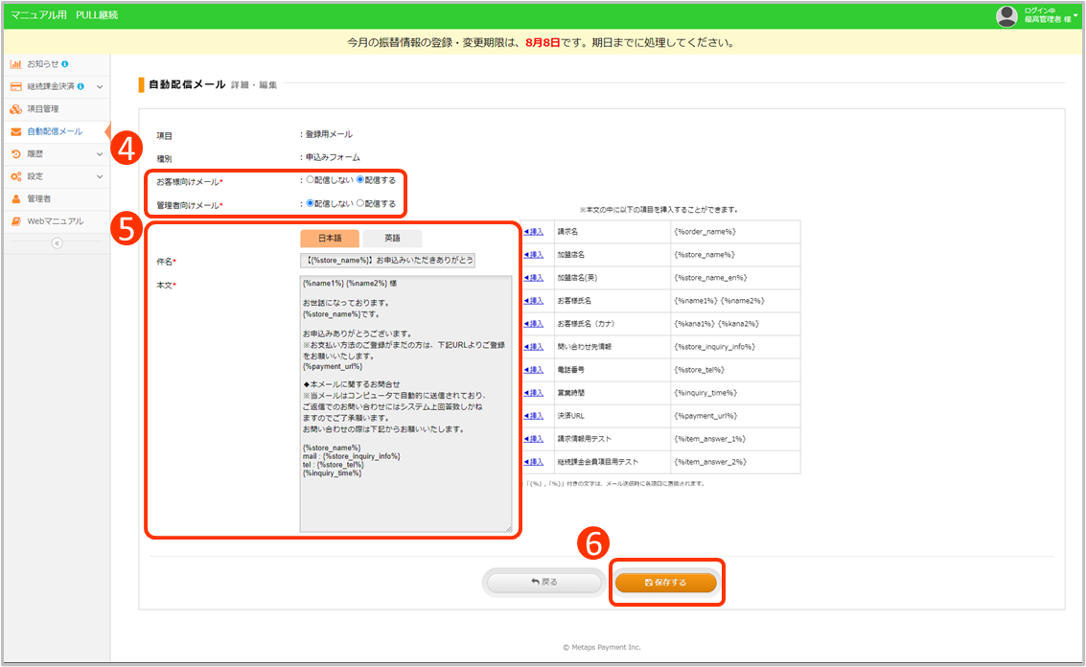Select 配信しない for 管理者向けメール

tap(311, 203)
